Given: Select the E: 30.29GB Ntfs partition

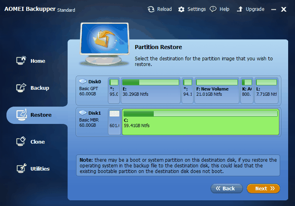Looking at the screenshot, I should tap(151, 91).
